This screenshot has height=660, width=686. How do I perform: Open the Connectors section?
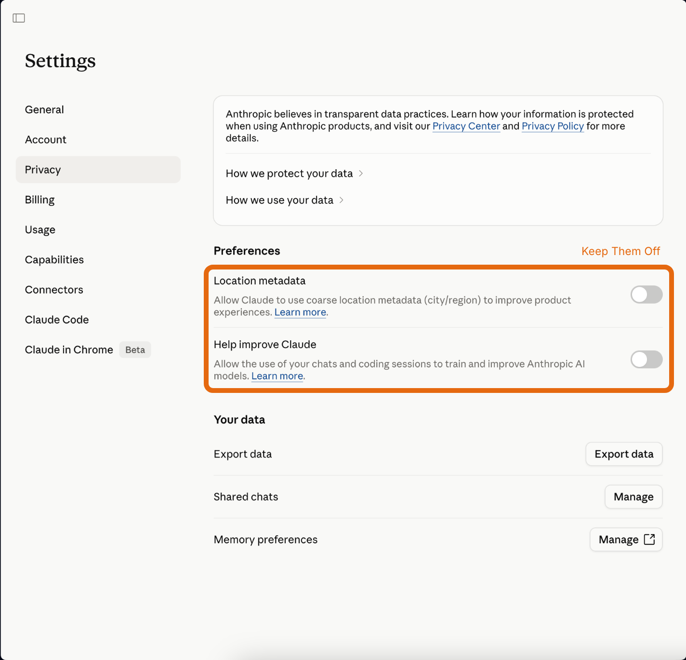pos(53,289)
